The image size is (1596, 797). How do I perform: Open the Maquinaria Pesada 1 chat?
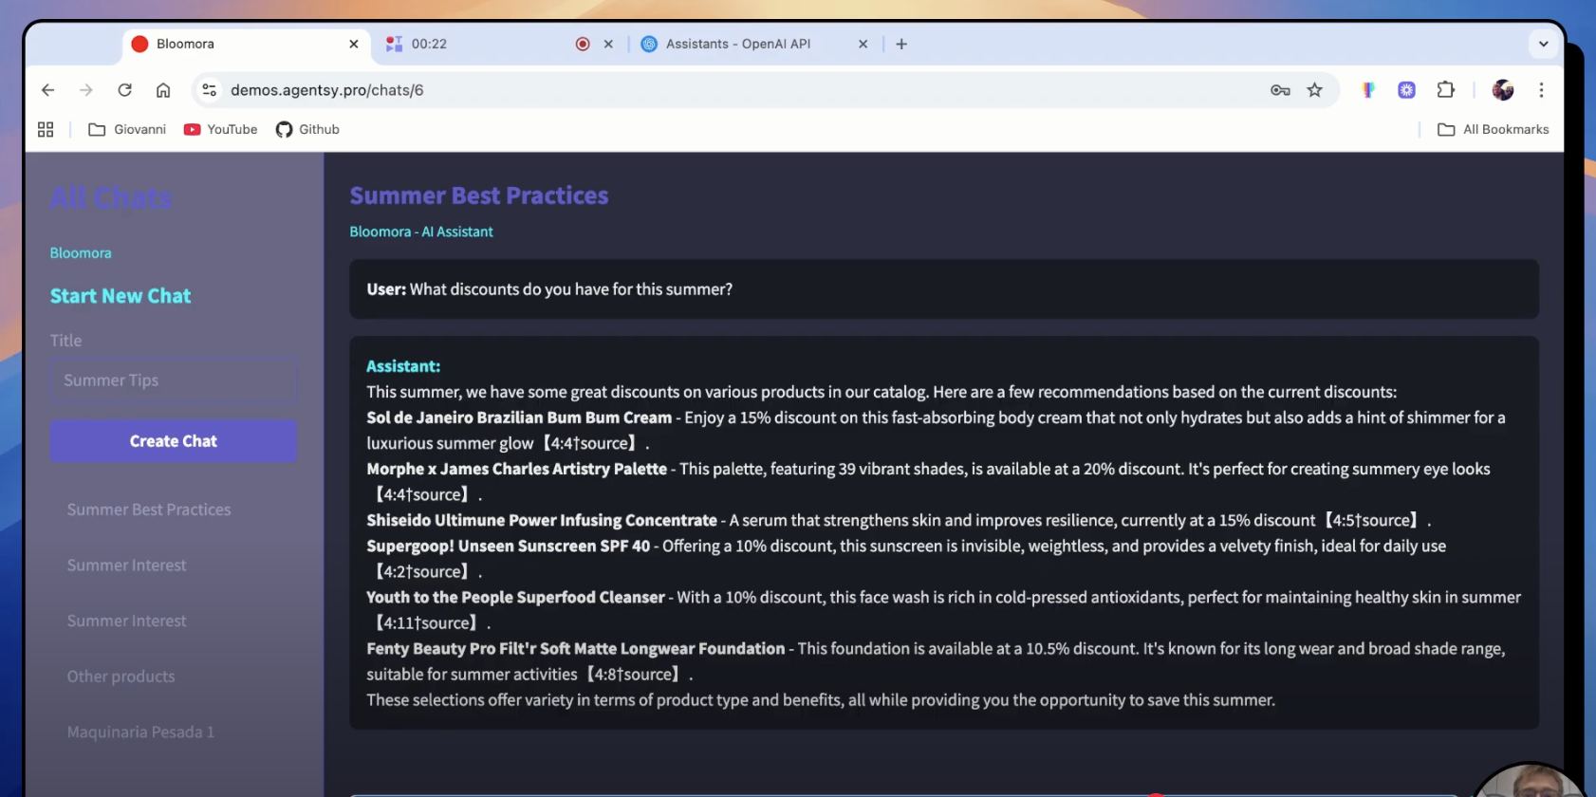(x=140, y=732)
